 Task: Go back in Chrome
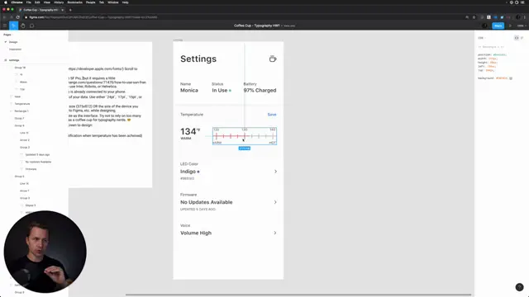click(x=4, y=17)
